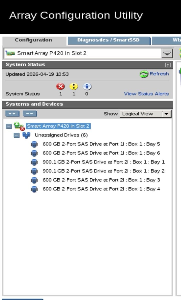Click the blue informational status icon
181x300 pixels.
[x=87, y=87]
